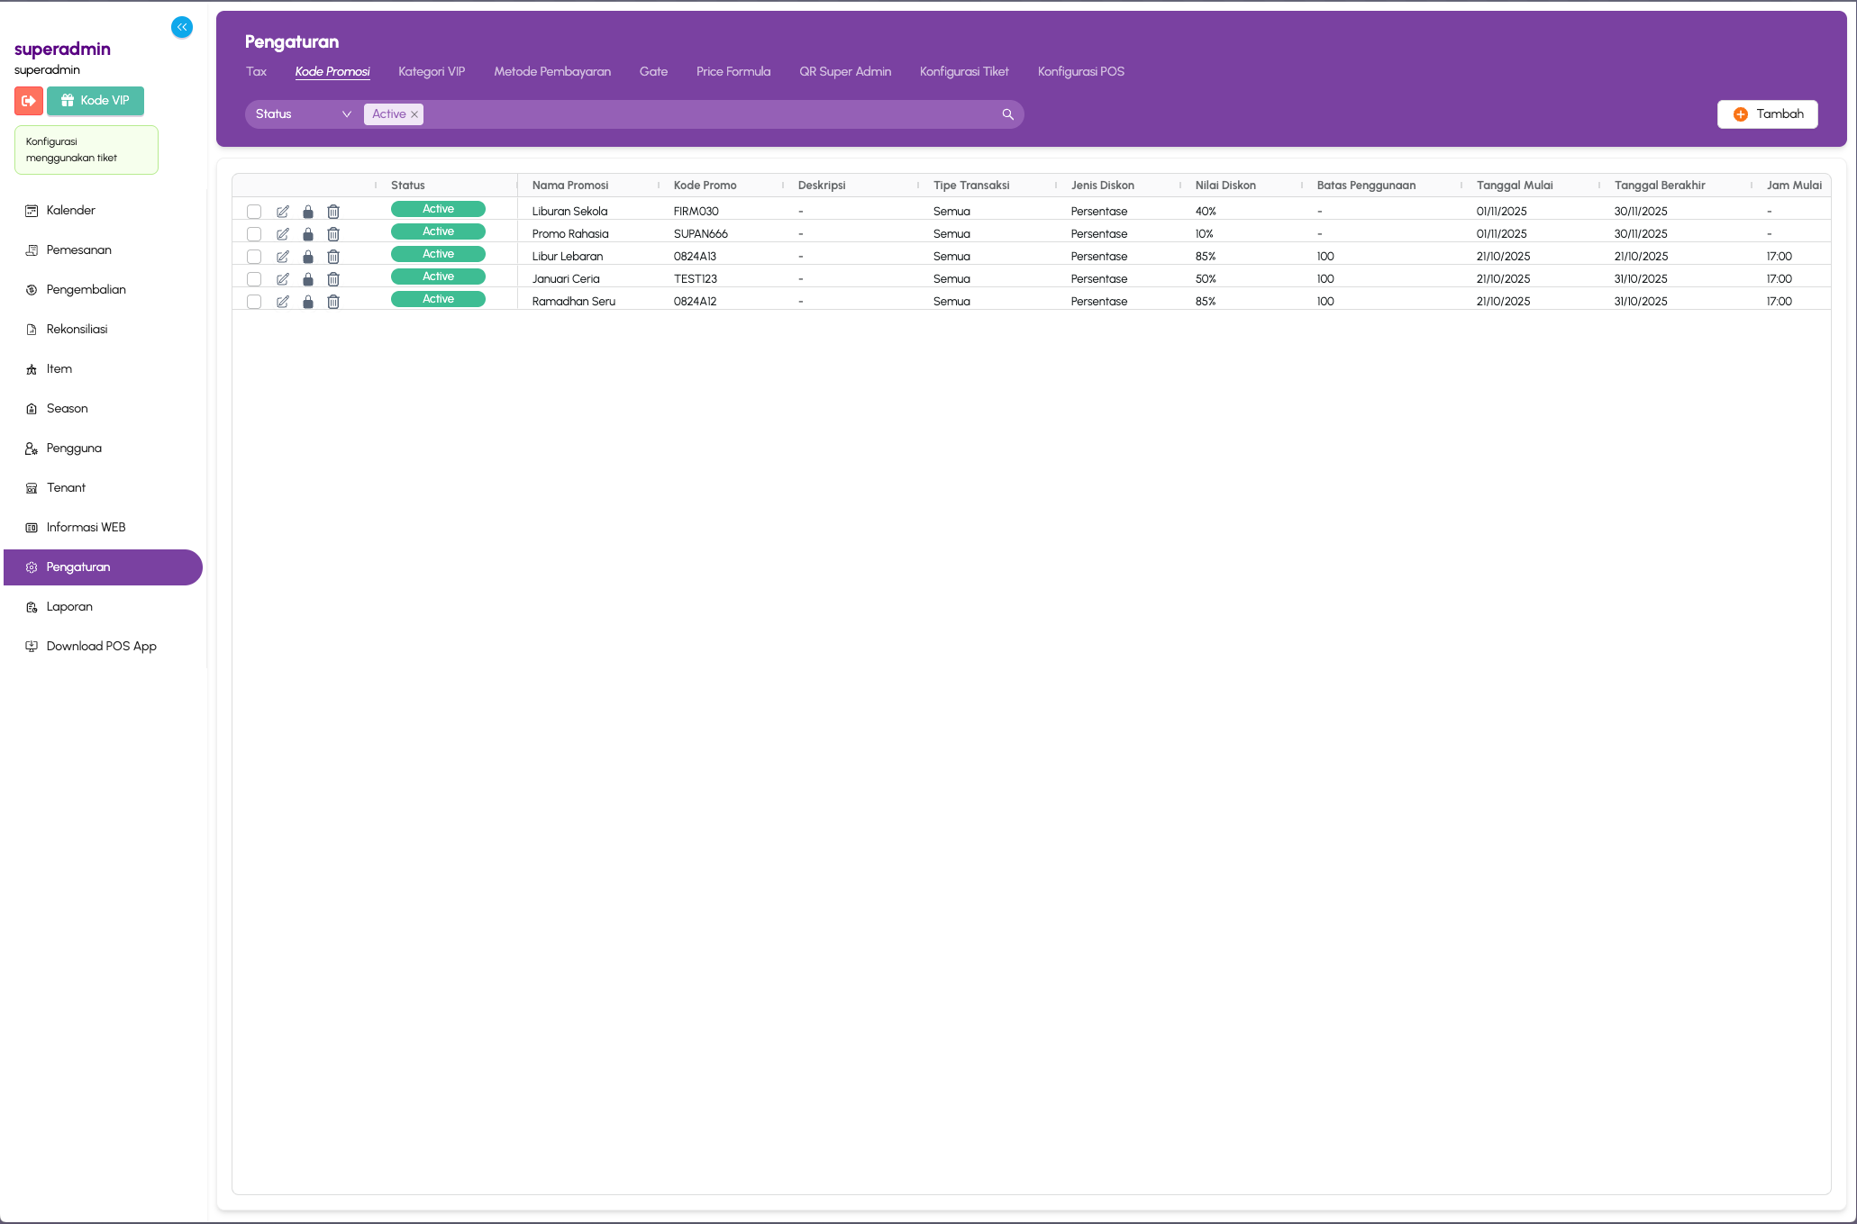The height and width of the screenshot is (1224, 1857).
Task: Click the red logout icon button
Action: point(29,101)
